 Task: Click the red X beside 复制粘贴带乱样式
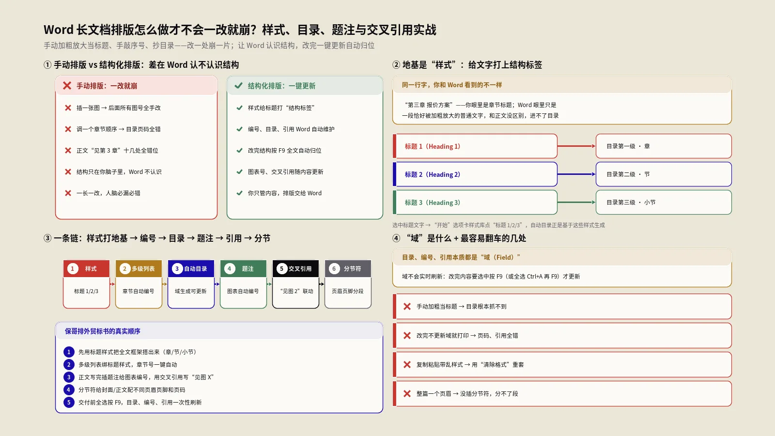(x=407, y=365)
